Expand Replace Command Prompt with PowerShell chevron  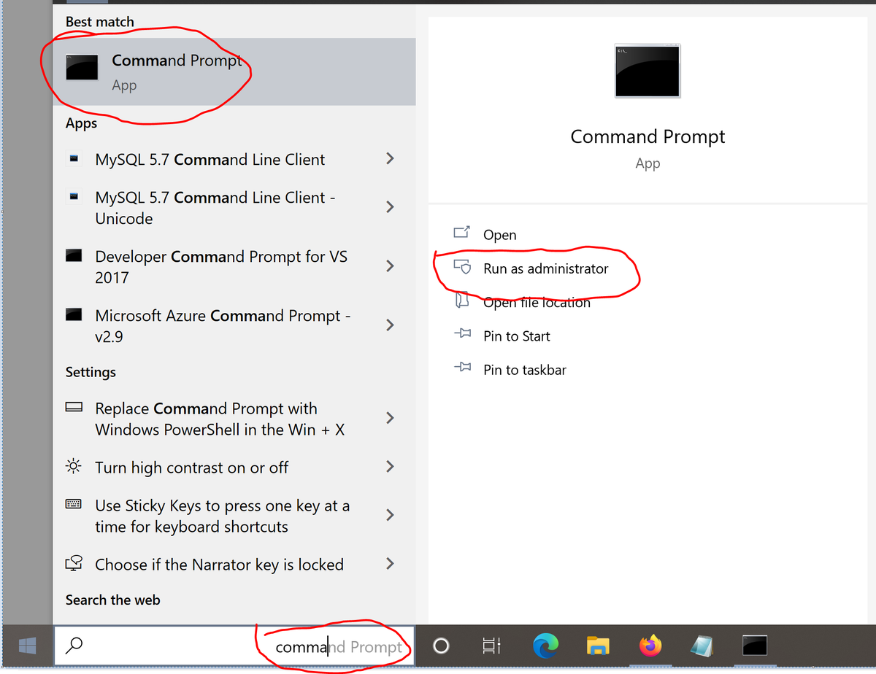(390, 418)
